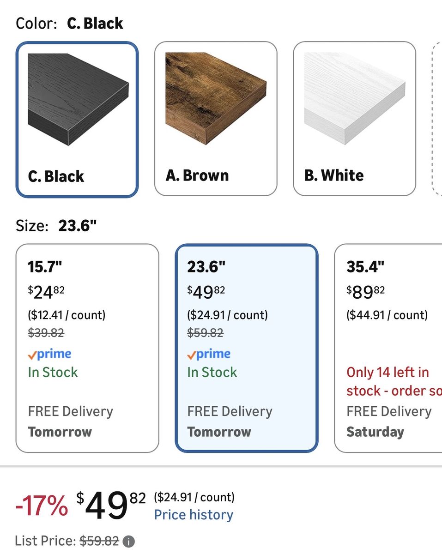Click the In Stock status for 23.6"
Viewport: 442px width, 554px height.
click(x=212, y=372)
